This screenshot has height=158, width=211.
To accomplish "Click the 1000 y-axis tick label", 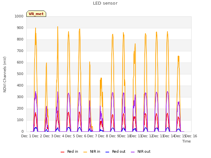I will pyautogui.click(x=19, y=16).
